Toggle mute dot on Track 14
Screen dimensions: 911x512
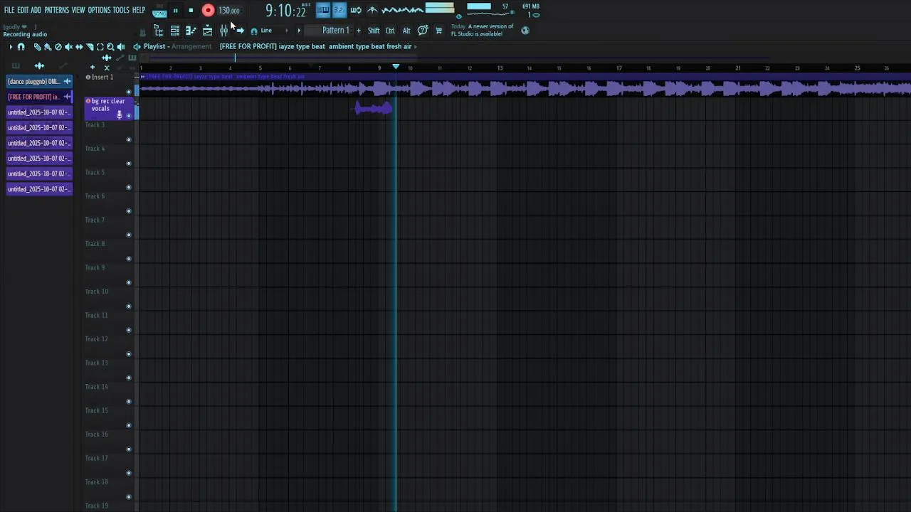pyautogui.click(x=129, y=401)
